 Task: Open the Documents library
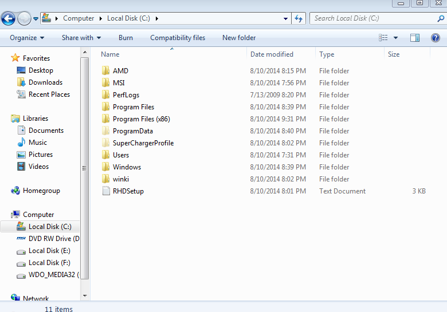point(46,130)
